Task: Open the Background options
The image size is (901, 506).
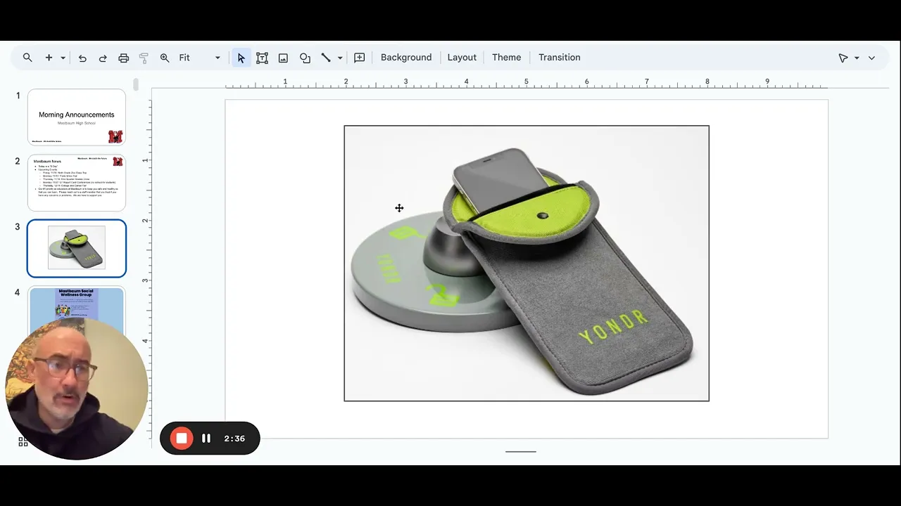Action: 406,58
